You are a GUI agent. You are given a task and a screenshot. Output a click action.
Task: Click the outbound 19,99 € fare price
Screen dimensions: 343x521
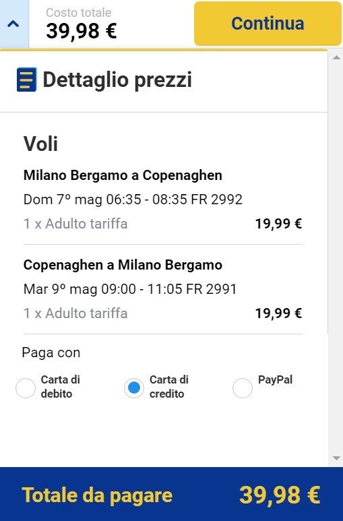(278, 224)
